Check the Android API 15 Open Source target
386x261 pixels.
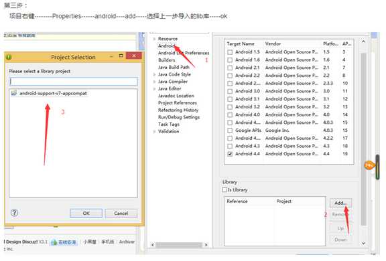tap(230, 122)
